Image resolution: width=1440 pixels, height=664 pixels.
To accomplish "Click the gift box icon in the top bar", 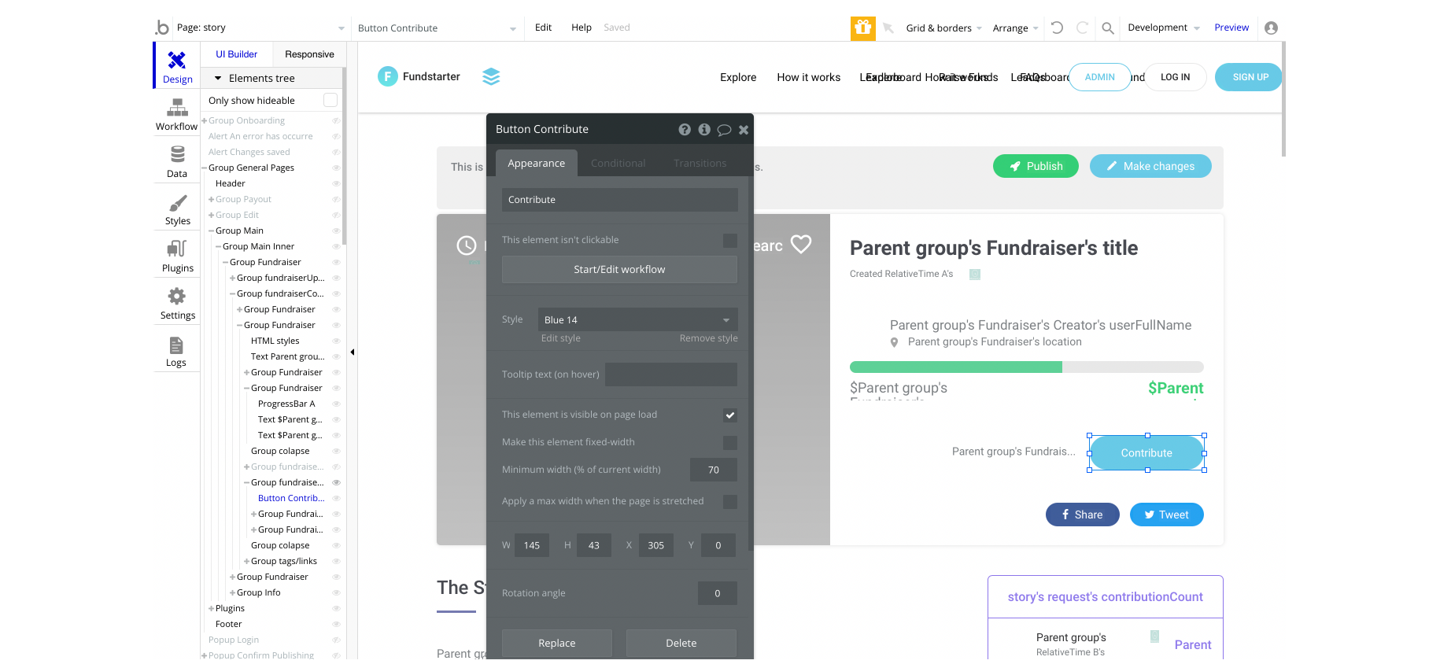I will (x=863, y=28).
